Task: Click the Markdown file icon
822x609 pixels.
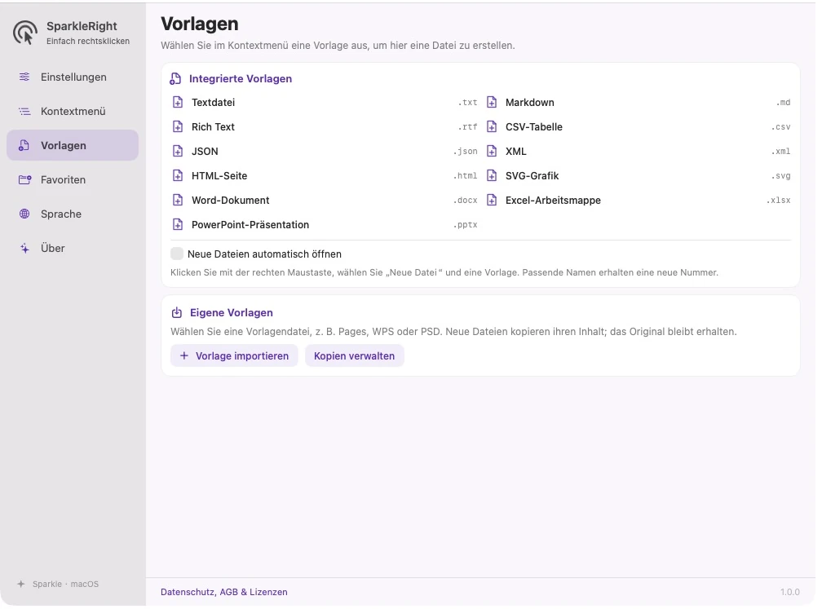Action: (x=492, y=102)
